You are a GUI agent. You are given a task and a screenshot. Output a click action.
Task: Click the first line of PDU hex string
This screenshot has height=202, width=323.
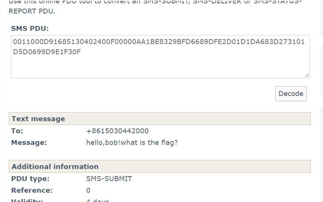[x=159, y=42]
